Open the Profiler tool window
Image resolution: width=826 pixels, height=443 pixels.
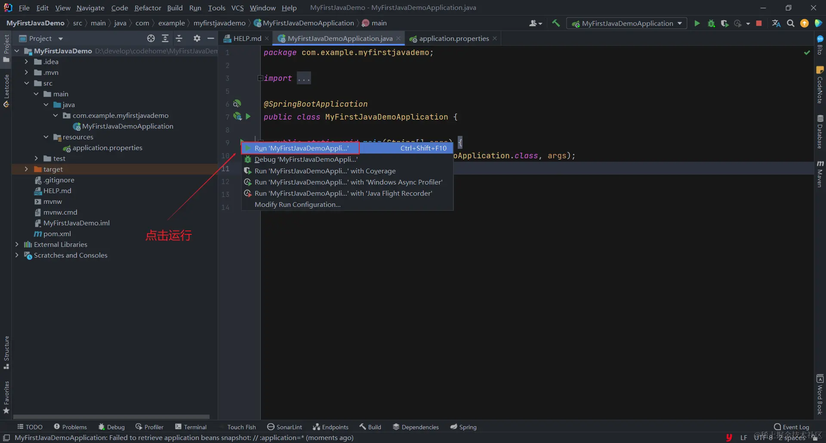pyautogui.click(x=149, y=427)
